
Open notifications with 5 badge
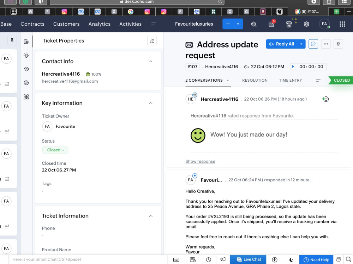271,24
